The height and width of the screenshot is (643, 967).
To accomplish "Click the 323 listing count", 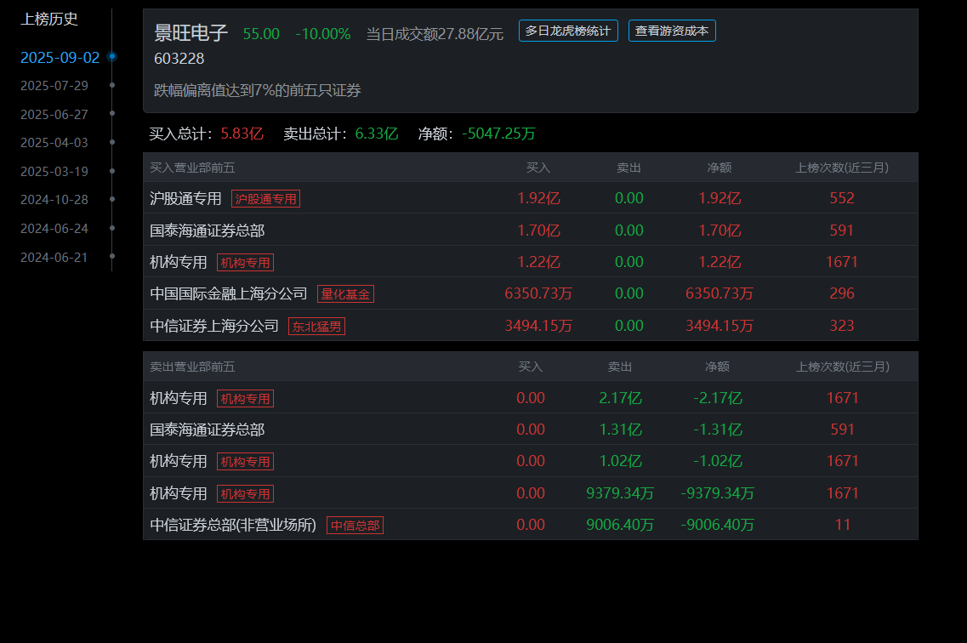I will [842, 326].
